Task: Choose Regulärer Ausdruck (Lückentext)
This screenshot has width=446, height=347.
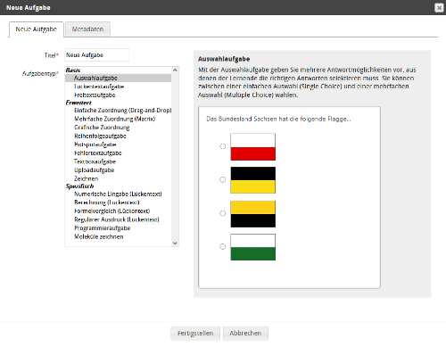Action: [x=117, y=219]
